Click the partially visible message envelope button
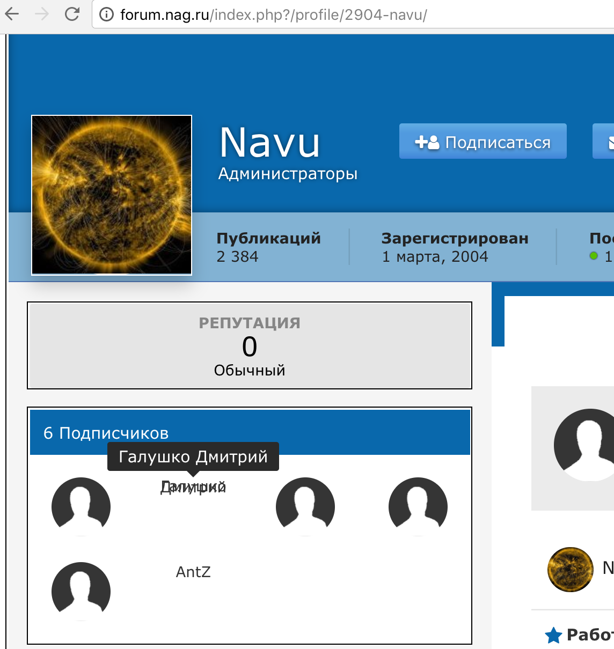Image resolution: width=614 pixels, height=649 pixels. click(604, 142)
